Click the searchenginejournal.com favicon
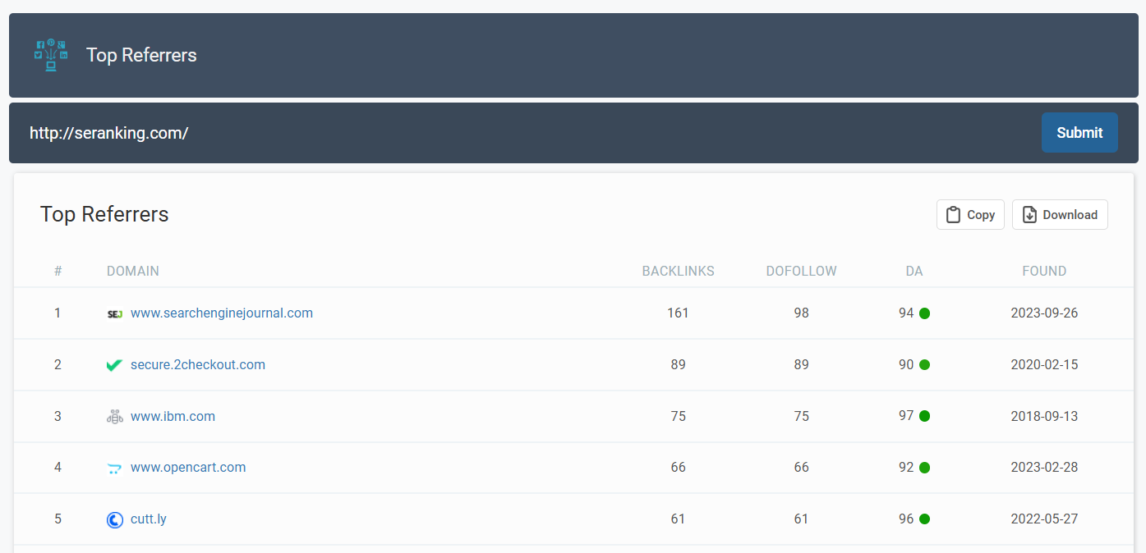1146x553 pixels. [x=115, y=313]
